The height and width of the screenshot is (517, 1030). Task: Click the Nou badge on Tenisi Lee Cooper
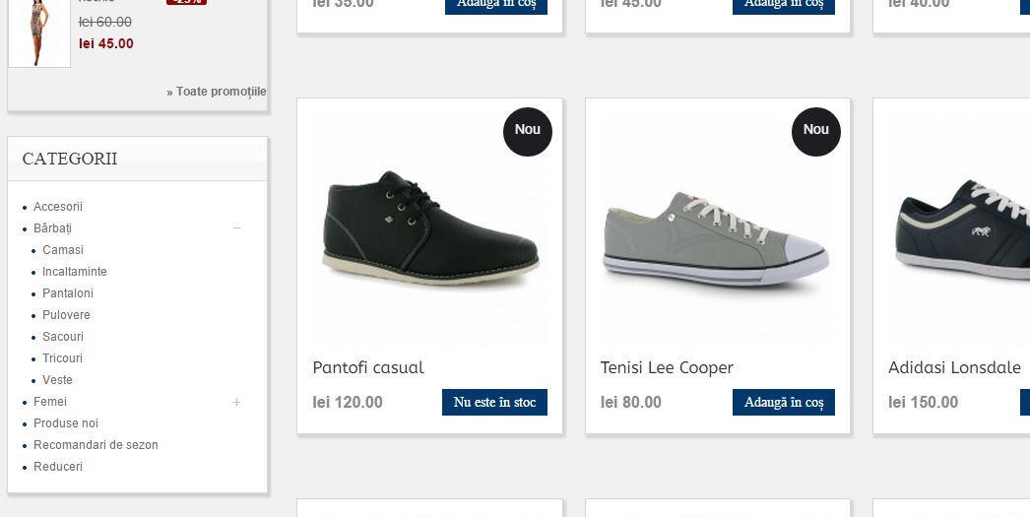pos(815,131)
